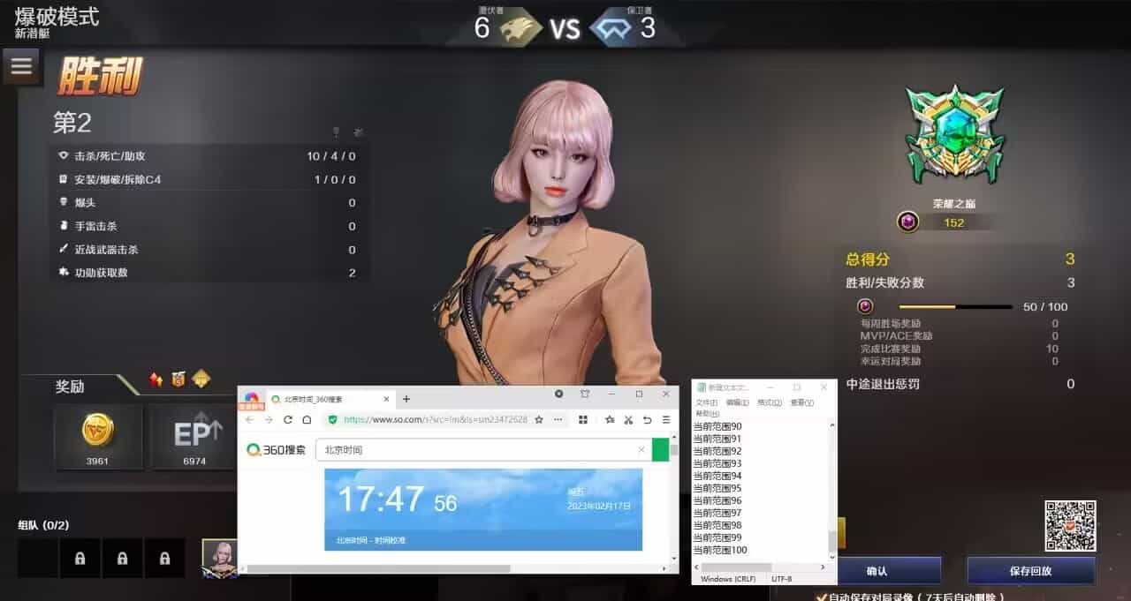Click the 安装/爆破/拆除C4 stat row
This screenshot has width=1131, height=601.
pyautogui.click(x=209, y=179)
